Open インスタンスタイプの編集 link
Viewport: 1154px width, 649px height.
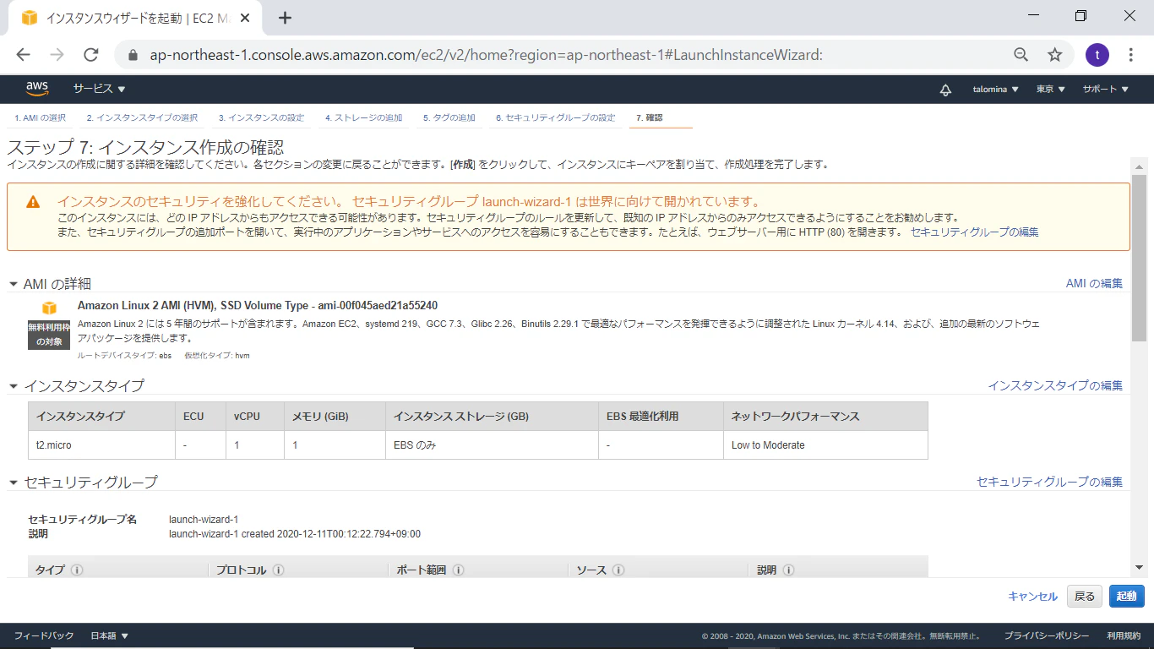pyautogui.click(x=1055, y=385)
